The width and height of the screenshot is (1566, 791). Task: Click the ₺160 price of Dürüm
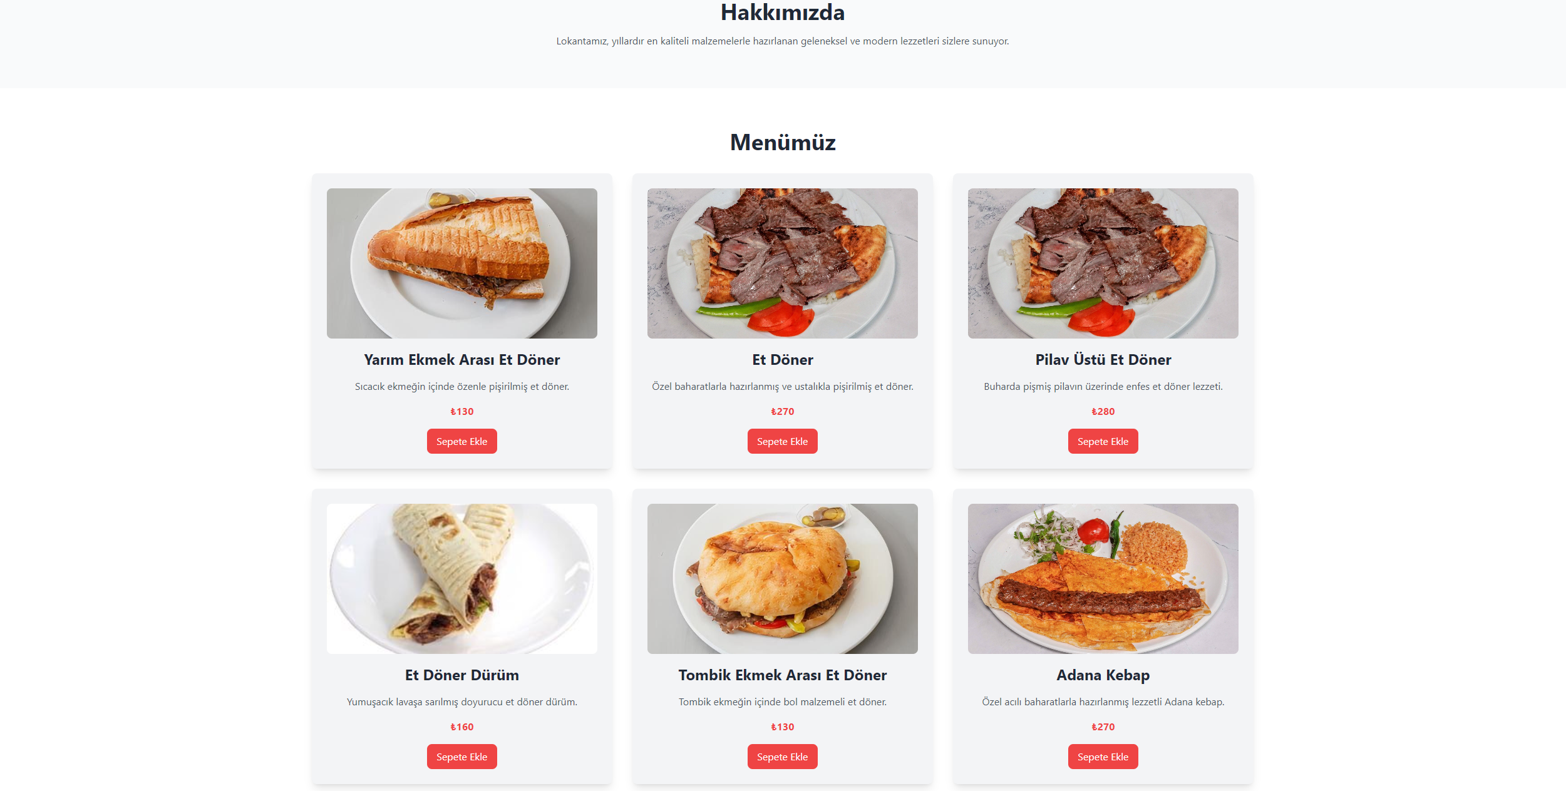(461, 727)
